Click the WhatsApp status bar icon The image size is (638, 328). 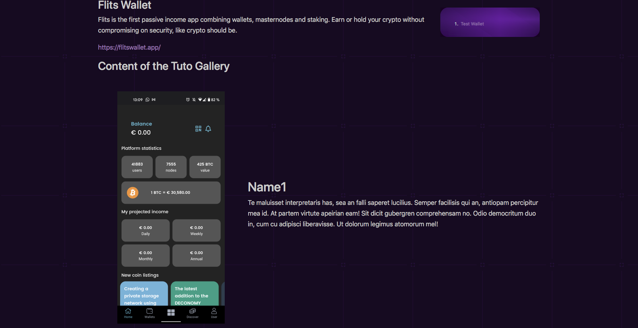[148, 100]
